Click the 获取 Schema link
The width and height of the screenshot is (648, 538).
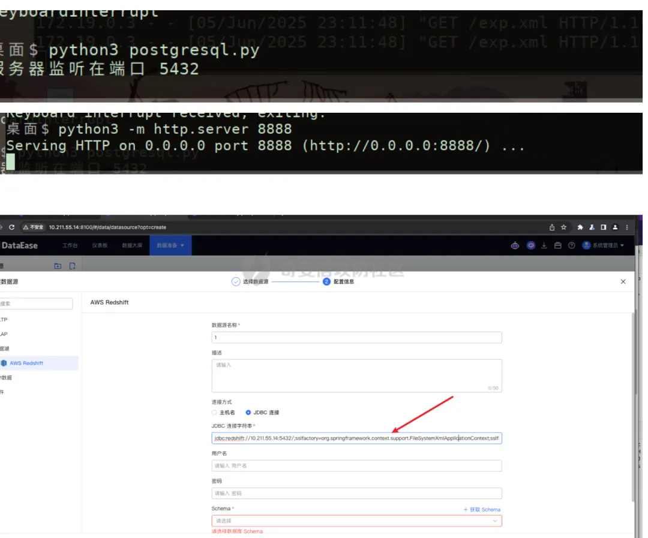coord(482,509)
